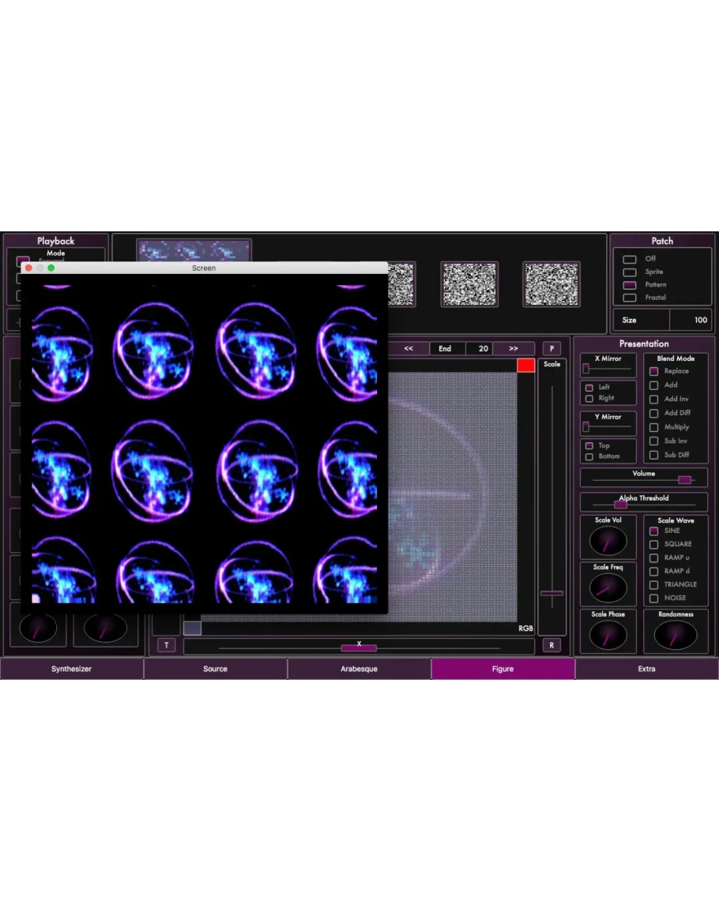Click the Scale Freq knob
The image size is (719, 912).
tap(608, 587)
